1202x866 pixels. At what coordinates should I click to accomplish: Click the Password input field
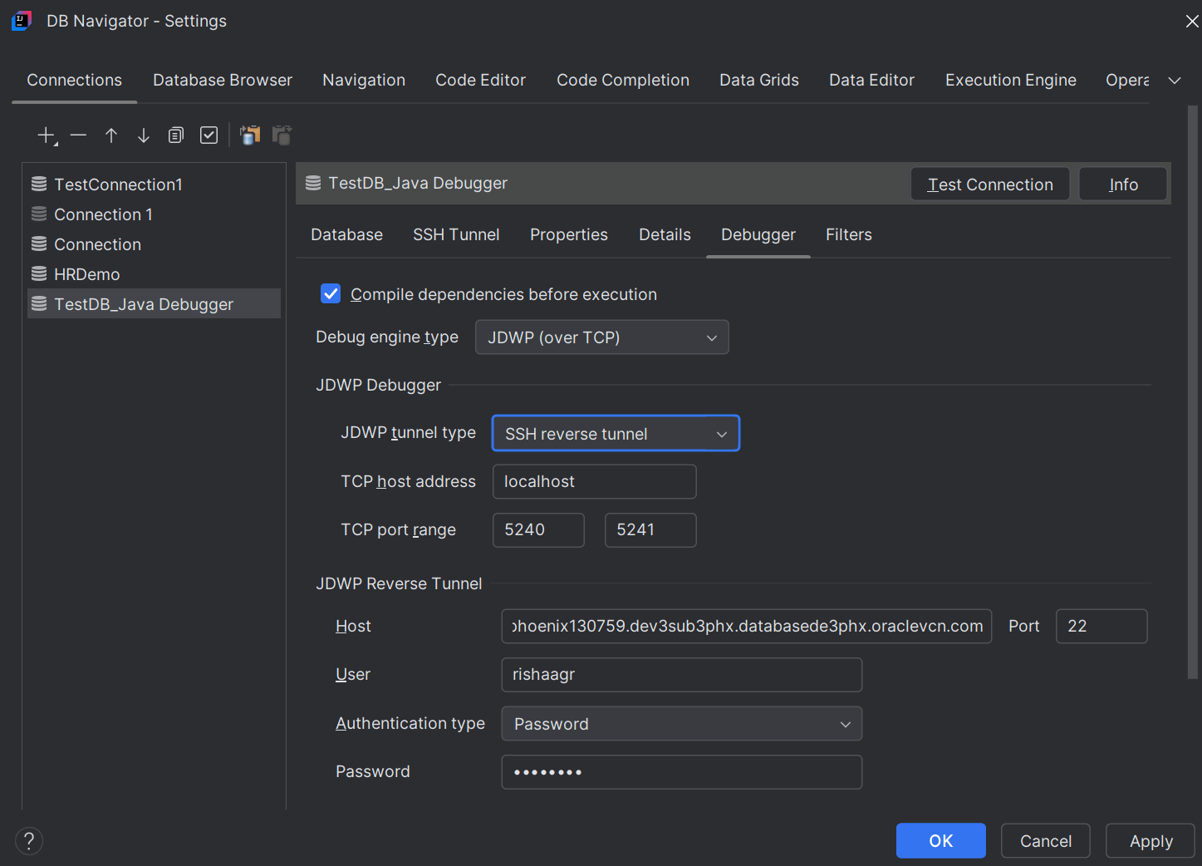(x=682, y=772)
